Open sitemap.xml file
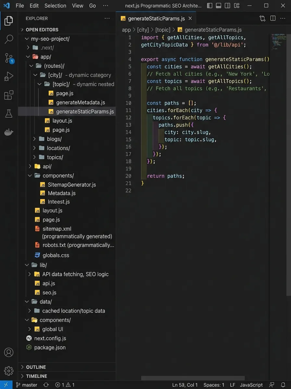 (67, 232)
